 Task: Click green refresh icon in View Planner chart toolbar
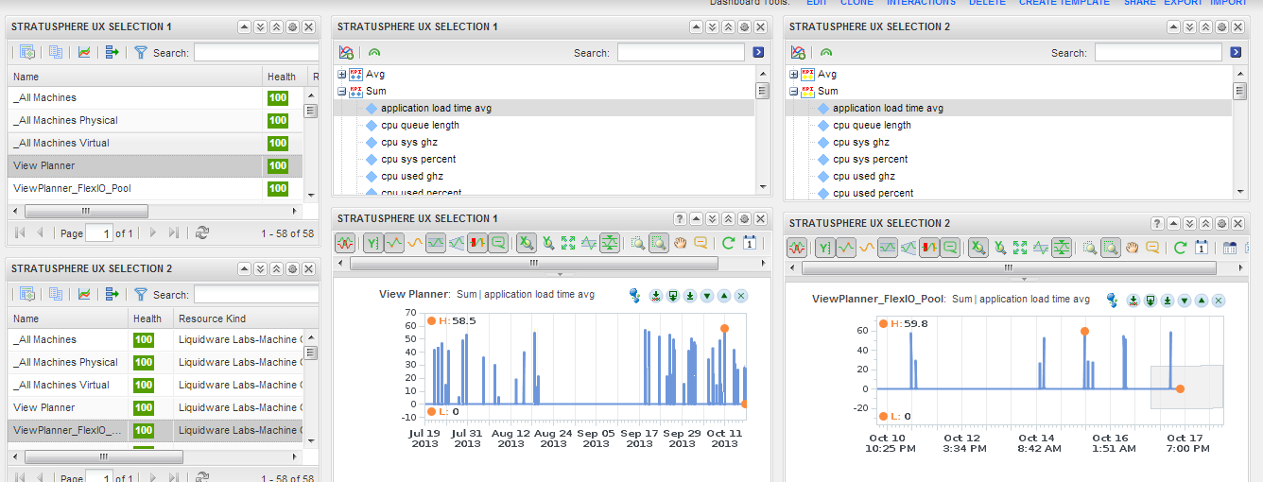pos(728,243)
